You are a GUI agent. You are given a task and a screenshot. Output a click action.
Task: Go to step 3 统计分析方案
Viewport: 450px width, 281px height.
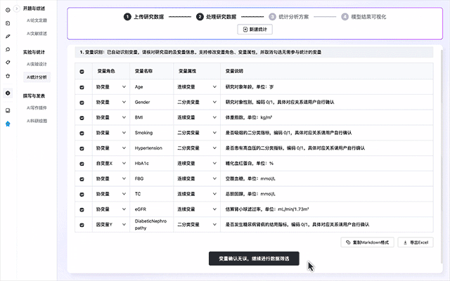tap(289, 17)
